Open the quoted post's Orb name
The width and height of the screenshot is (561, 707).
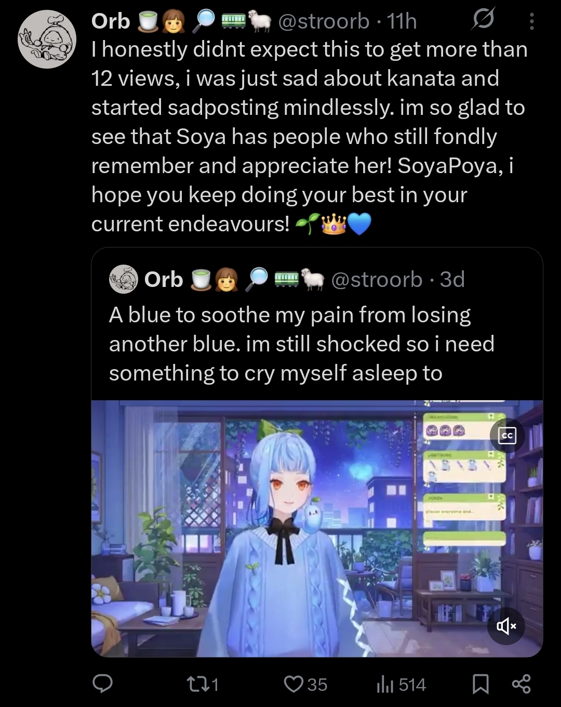(x=164, y=280)
